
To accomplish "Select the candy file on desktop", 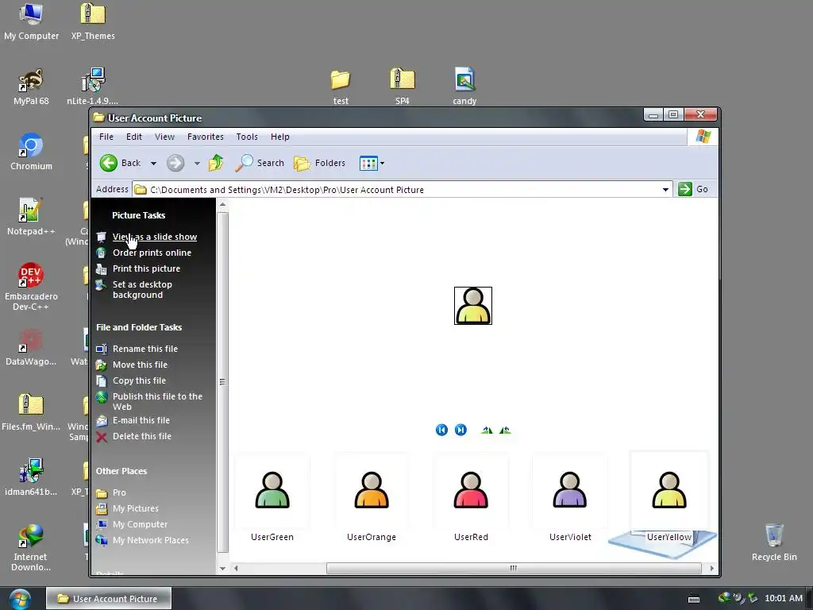I will tap(464, 86).
